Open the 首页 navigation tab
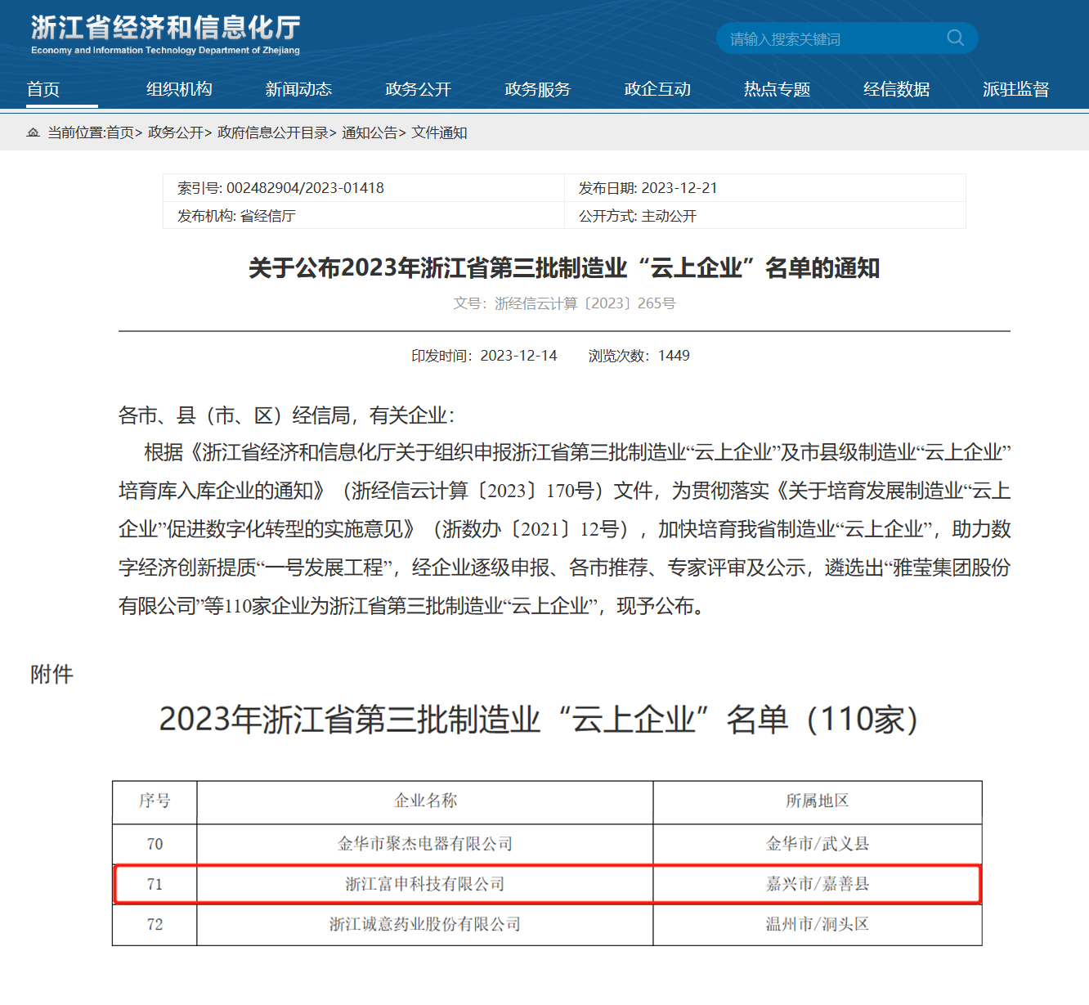The height and width of the screenshot is (1005, 1089). click(43, 89)
